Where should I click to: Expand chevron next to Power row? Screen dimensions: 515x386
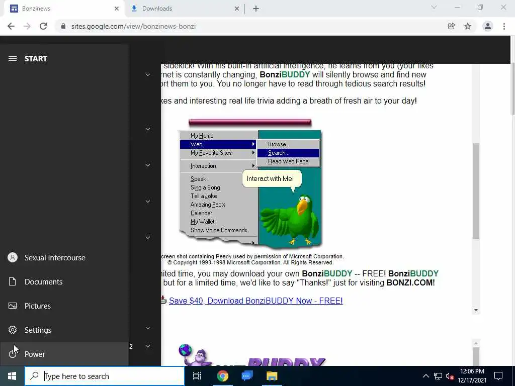[x=148, y=346]
